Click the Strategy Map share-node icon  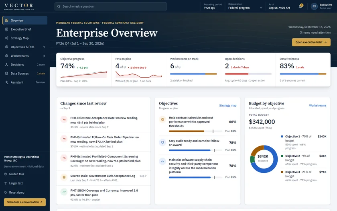pos(7,38)
